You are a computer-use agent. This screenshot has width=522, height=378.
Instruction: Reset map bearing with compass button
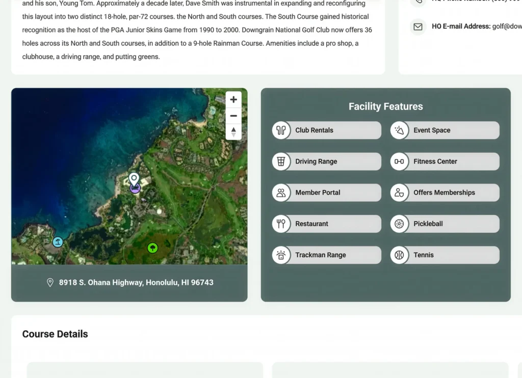233,131
